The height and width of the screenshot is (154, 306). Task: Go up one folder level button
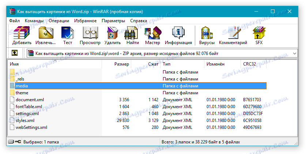coord(15,53)
